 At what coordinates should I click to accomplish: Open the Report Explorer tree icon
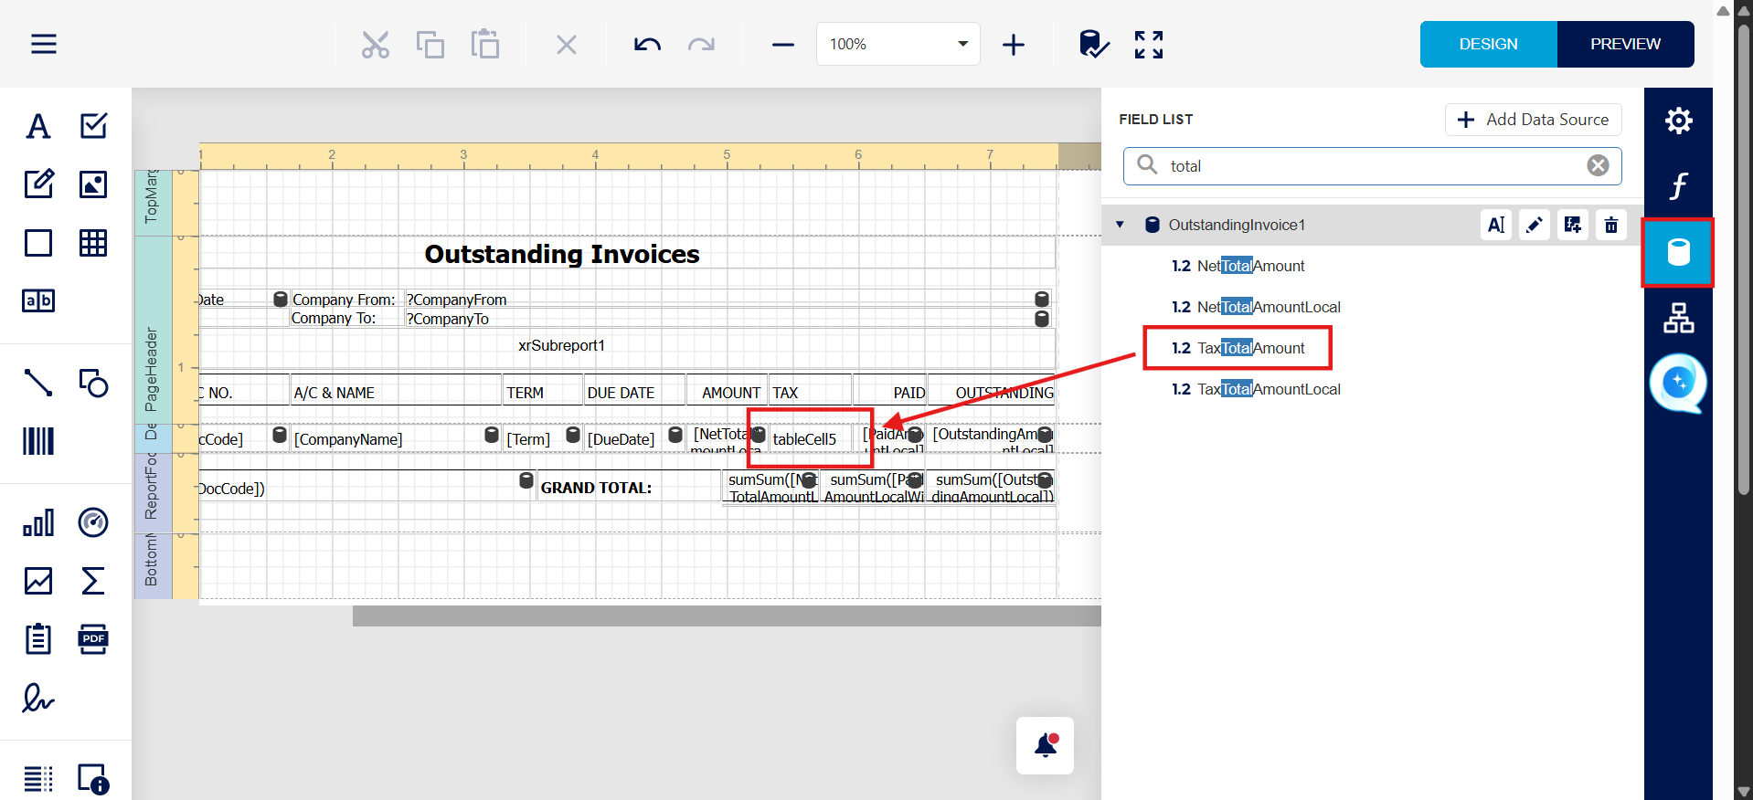pos(1678,318)
